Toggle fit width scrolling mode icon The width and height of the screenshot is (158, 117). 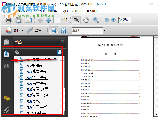(54, 30)
